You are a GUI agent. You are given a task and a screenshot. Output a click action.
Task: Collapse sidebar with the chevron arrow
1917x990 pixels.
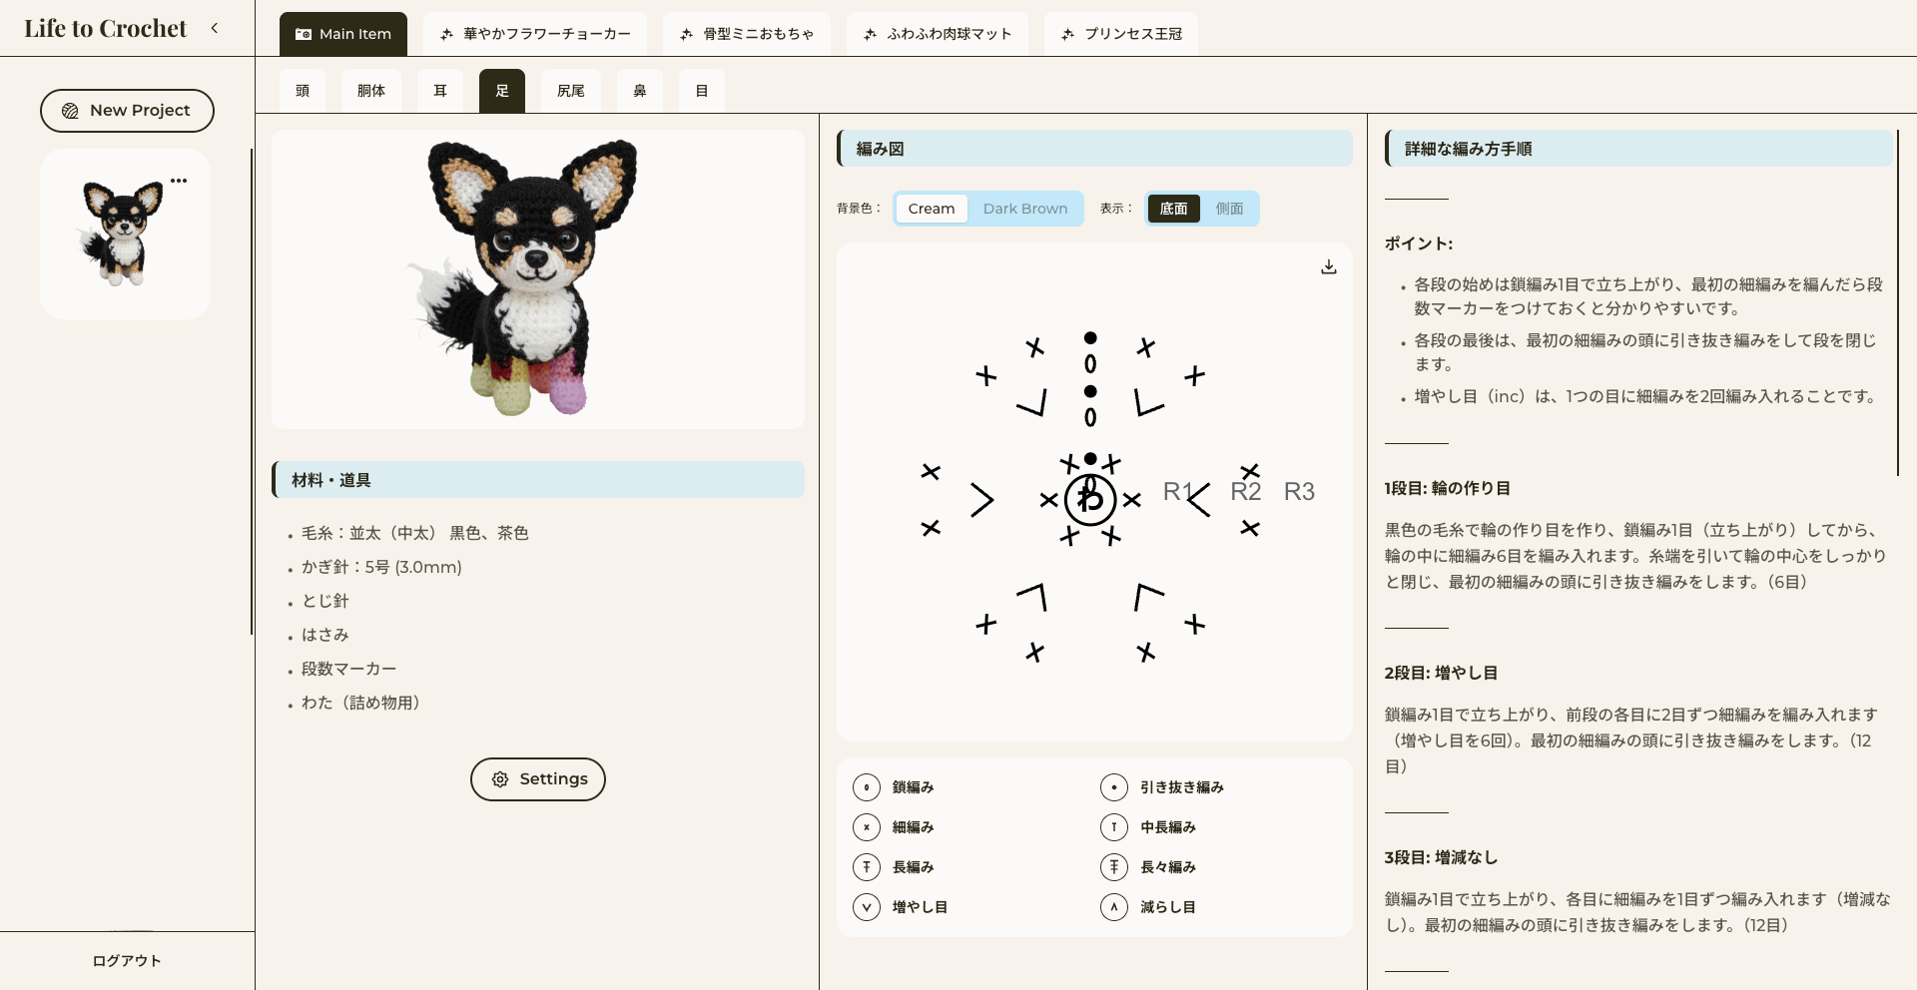pyautogui.click(x=215, y=28)
